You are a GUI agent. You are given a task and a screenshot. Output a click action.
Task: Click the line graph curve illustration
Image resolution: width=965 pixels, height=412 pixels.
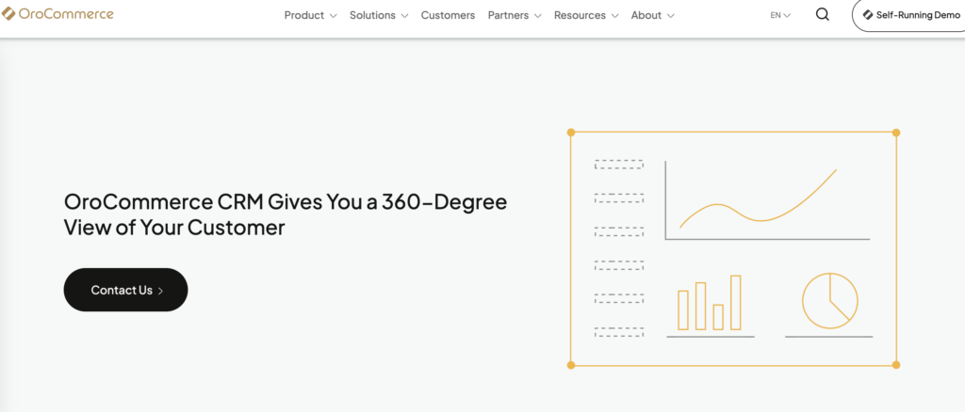759,202
